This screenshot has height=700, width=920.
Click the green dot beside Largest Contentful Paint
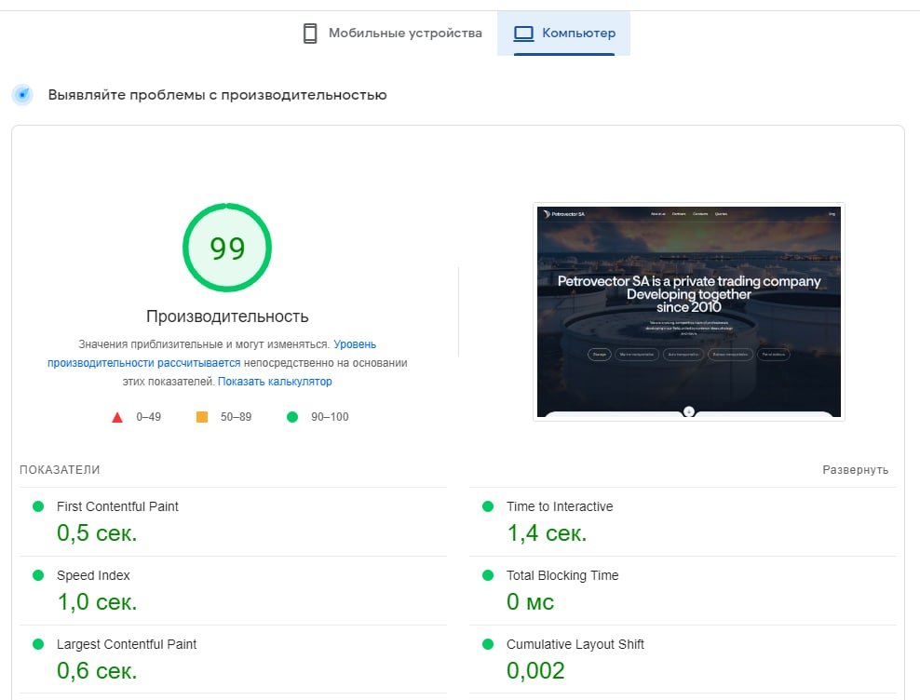coord(38,644)
